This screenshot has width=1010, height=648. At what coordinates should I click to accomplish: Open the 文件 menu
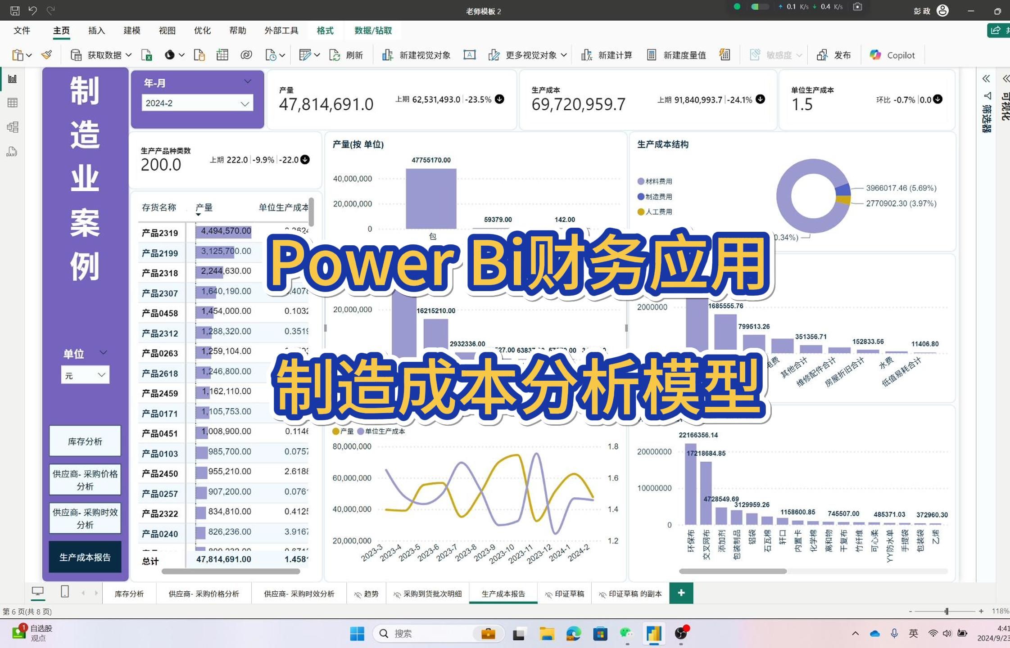click(22, 31)
